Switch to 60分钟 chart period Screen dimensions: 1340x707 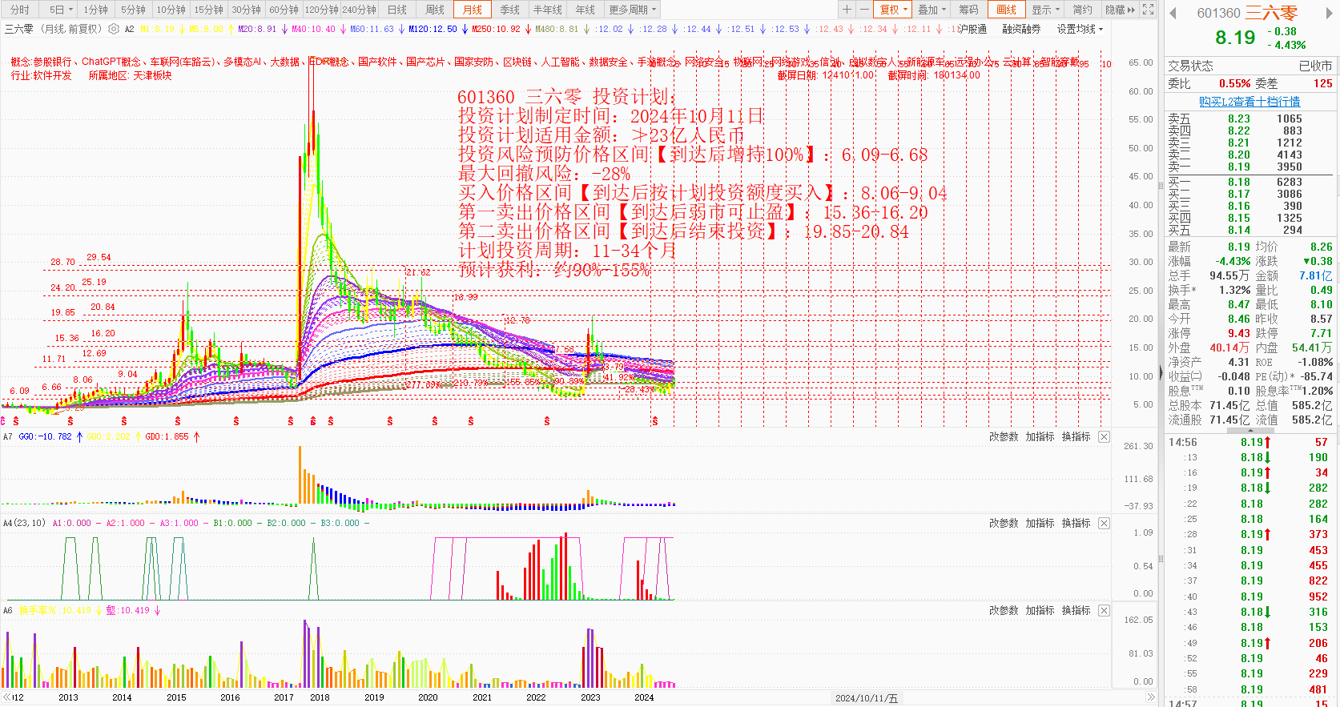(284, 10)
